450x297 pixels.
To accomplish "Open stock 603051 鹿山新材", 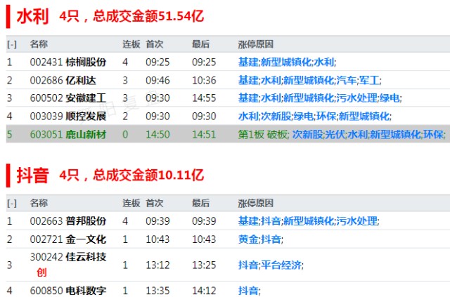I will pos(68,134).
